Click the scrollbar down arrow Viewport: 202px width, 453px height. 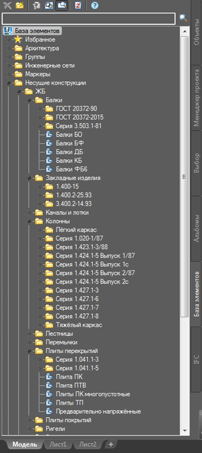pyautogui.click(x=185, y=430)
